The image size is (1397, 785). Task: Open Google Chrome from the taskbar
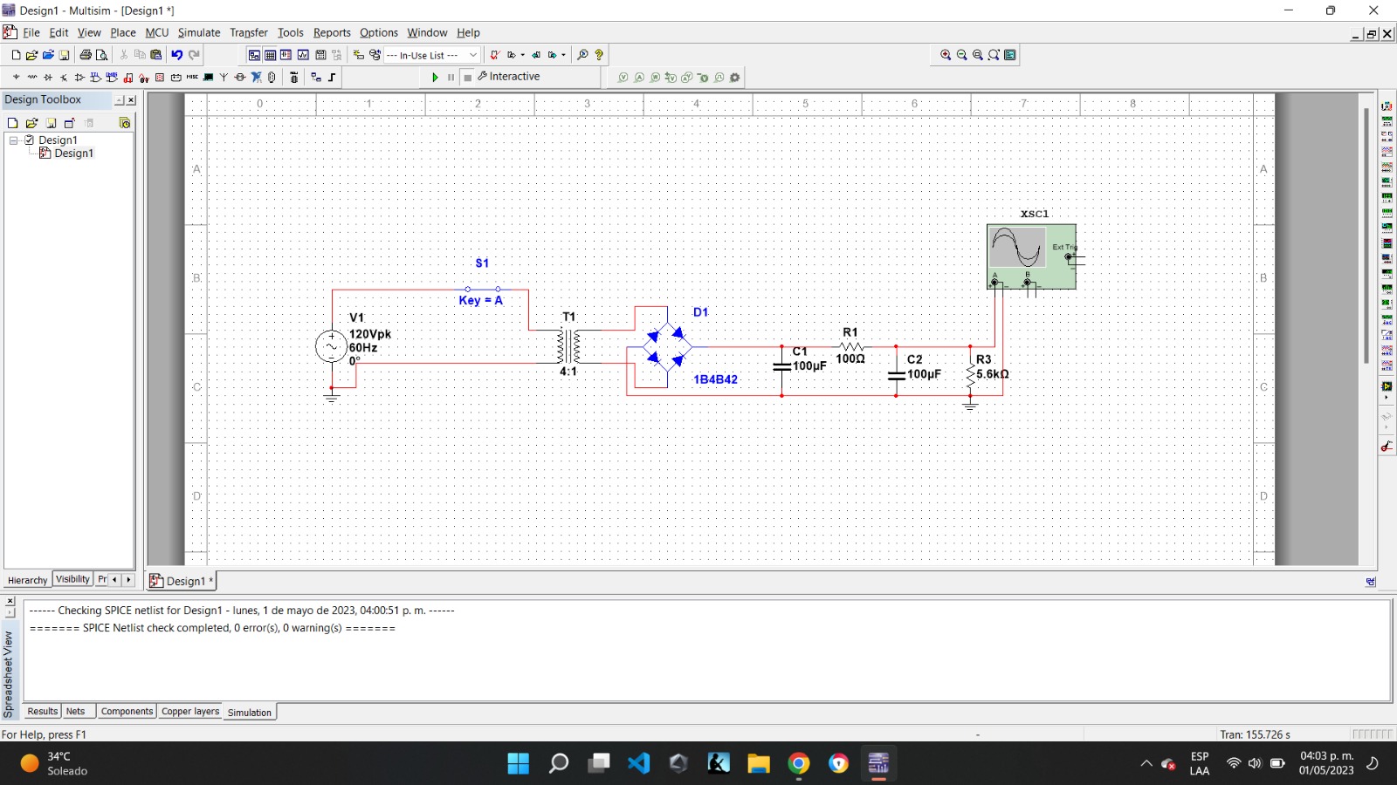point(798,764)
